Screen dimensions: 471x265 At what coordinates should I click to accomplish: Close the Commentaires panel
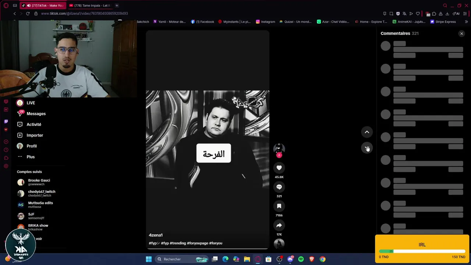pos(461,33)
